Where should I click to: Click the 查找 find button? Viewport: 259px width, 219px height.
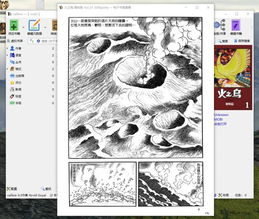point(46,189)
